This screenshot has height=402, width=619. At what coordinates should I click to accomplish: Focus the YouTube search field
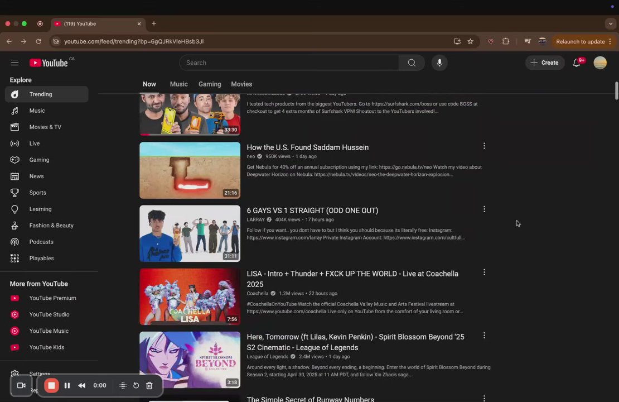[289, 63]
